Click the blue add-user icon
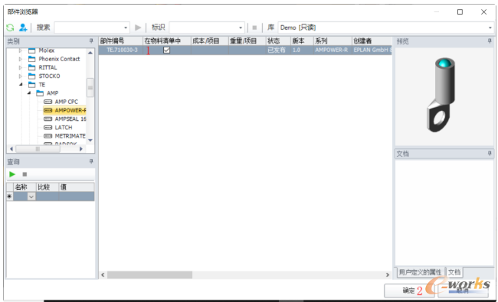Viewport: 498px width, 302px height. [x=23, y=28]
